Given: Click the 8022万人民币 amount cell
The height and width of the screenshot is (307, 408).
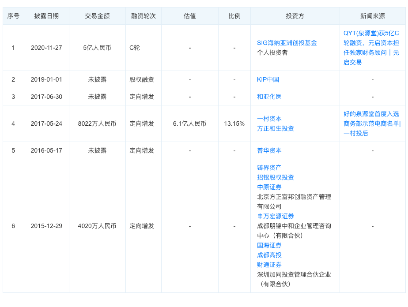Looking at the screenshot, I should coord(97,124).
